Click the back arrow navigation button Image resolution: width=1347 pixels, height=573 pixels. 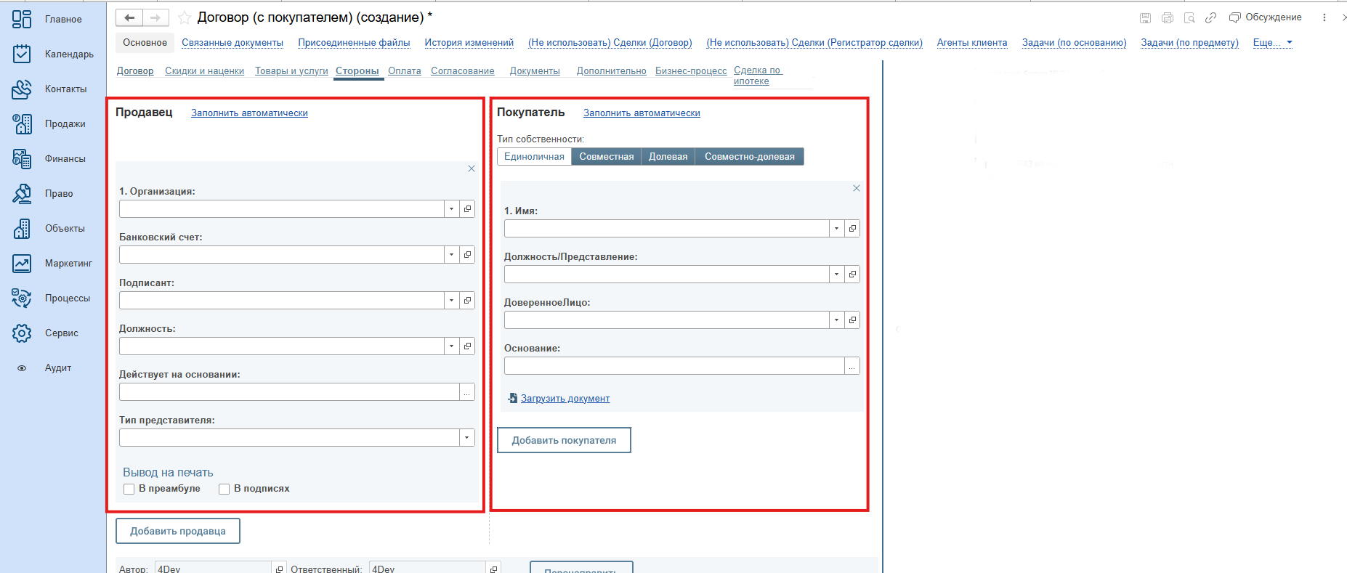coord(129,17)
